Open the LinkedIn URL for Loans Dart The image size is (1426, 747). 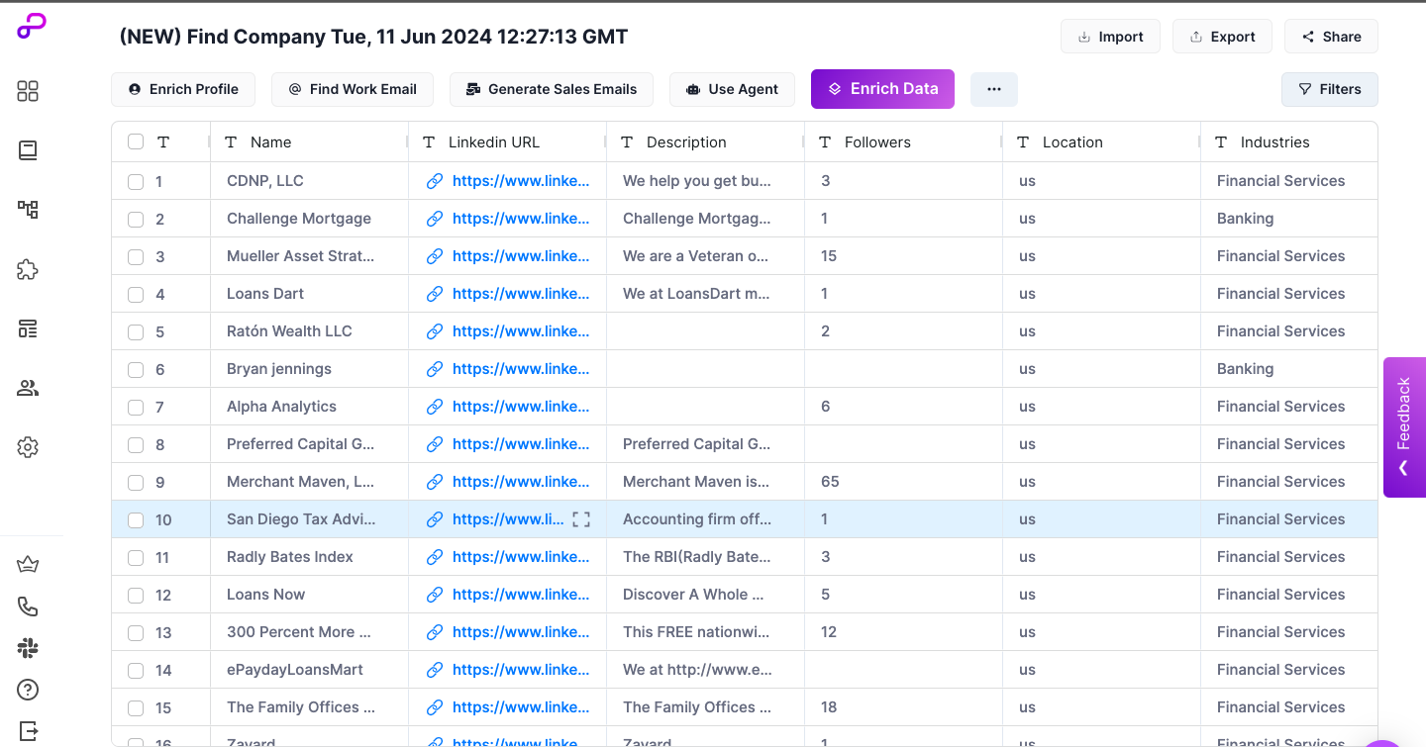point(520,294)
